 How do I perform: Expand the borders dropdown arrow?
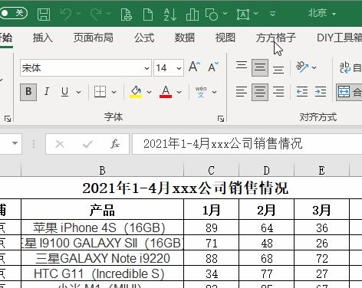click(x=114, y=92)
